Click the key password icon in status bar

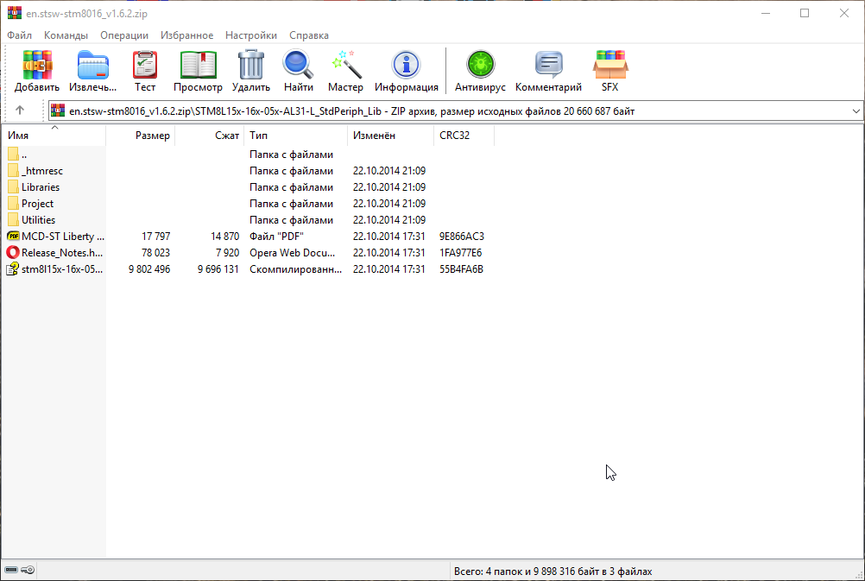(28, 570)
